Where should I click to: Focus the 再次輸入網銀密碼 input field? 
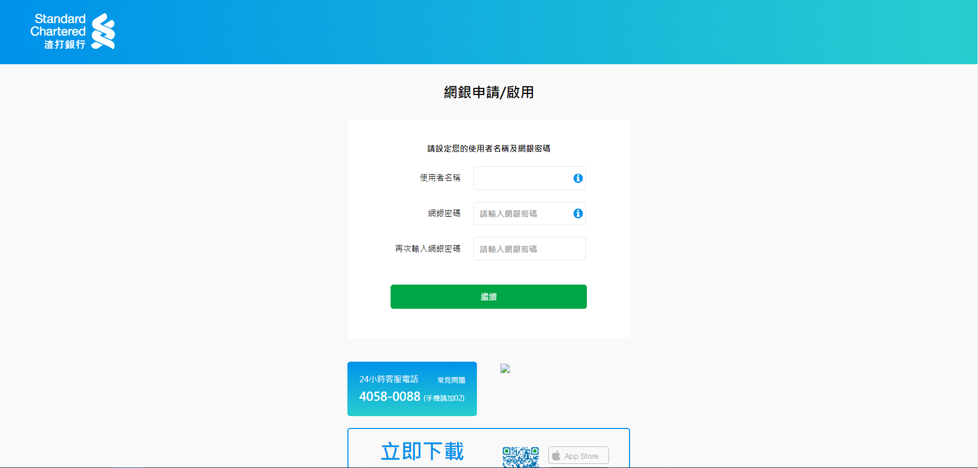pyautogui.click(x=529, y=249)
